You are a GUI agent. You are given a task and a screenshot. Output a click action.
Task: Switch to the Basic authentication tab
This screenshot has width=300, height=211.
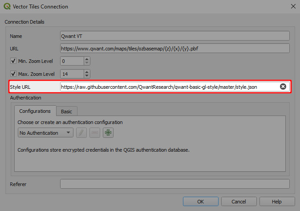point(66,112)
